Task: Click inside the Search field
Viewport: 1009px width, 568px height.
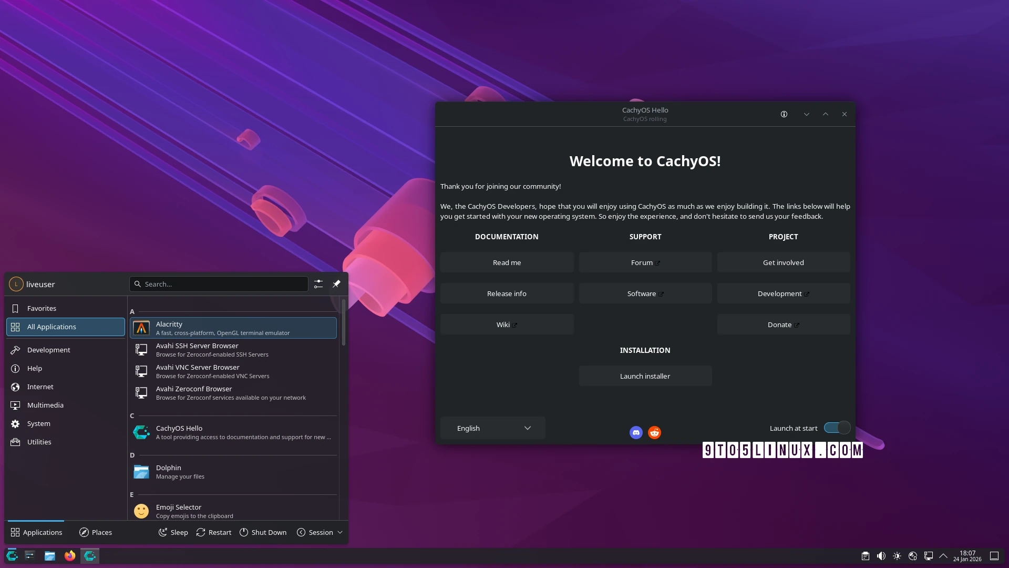Action: tap(218, 284)
